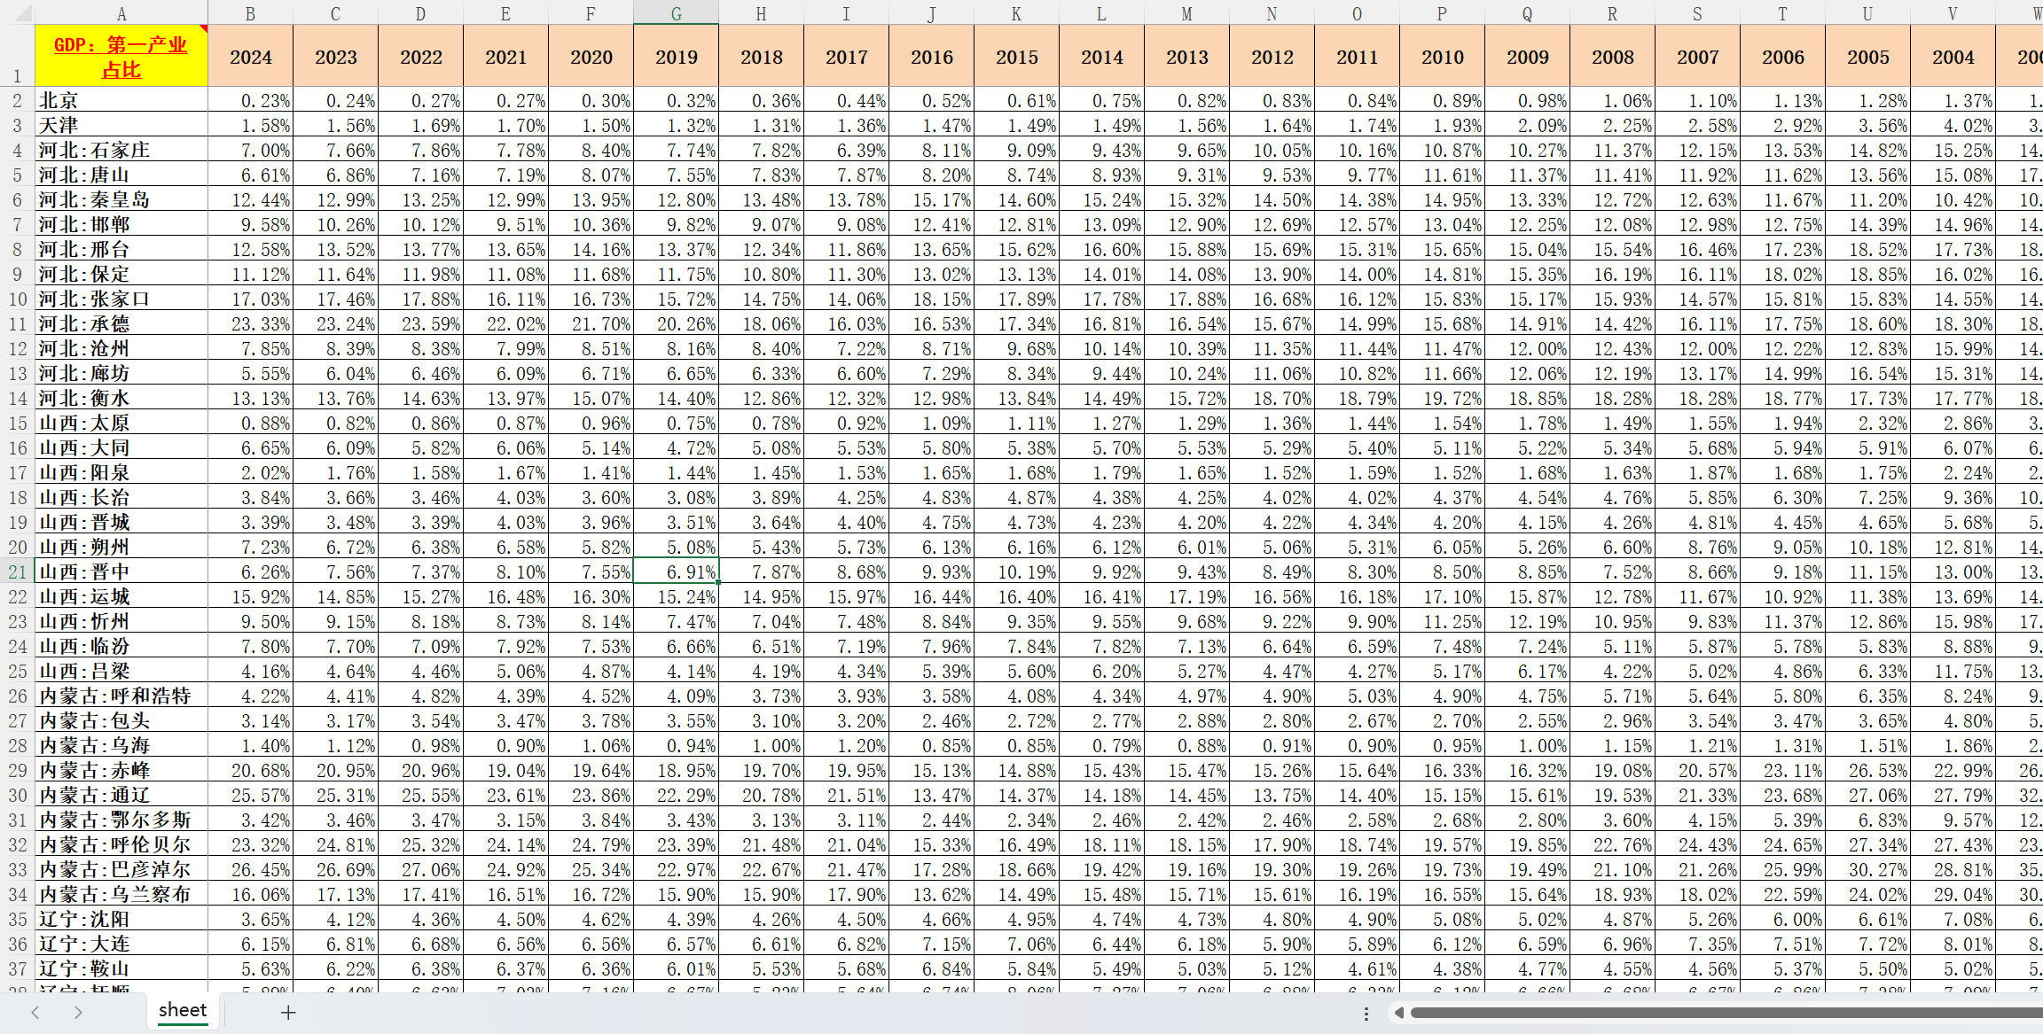Viewport: 2043px width, 1034px height.
Task: Select the 2024 year header cell
Action: [x=250, y=57]
